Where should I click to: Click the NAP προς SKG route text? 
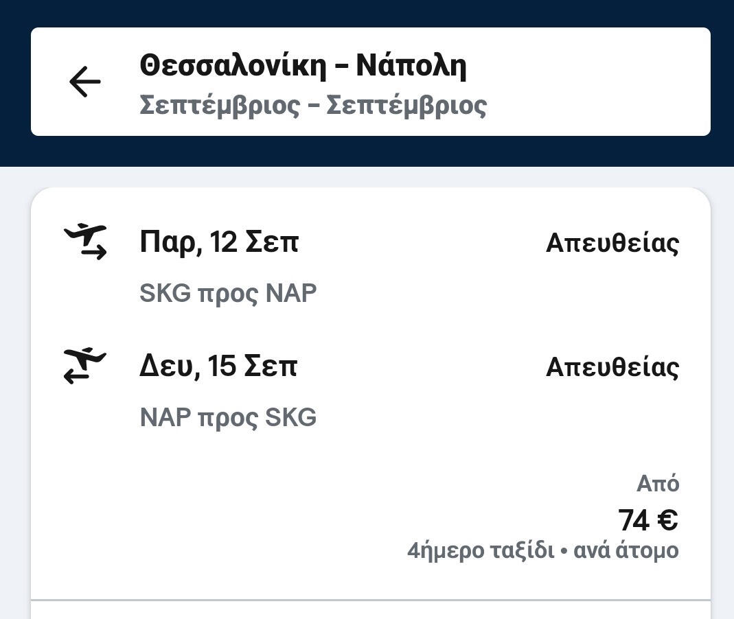point(228,417)
